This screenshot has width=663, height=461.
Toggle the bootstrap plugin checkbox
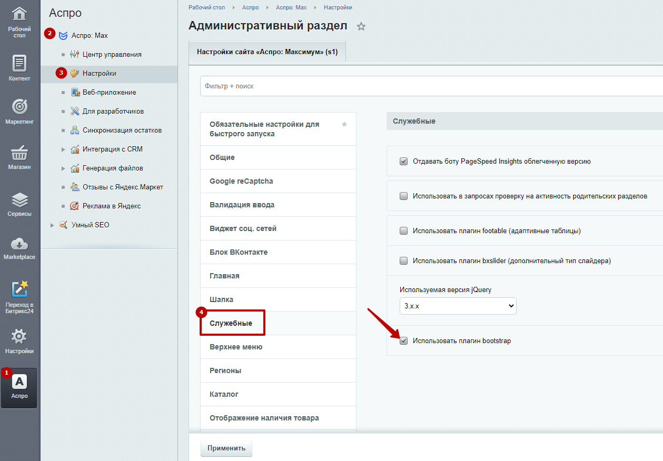[x=404, y=340]
